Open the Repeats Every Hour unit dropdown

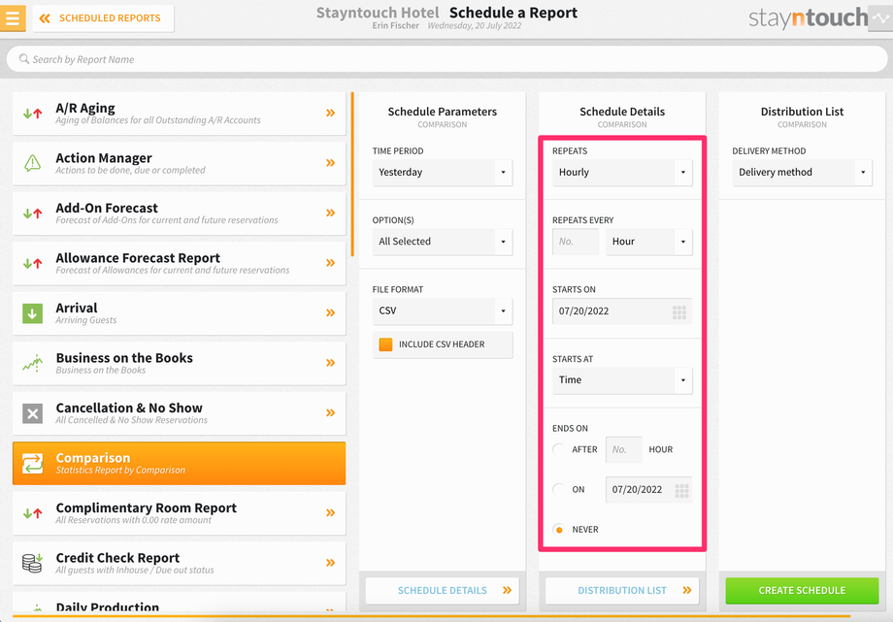[x=649, y=242]
